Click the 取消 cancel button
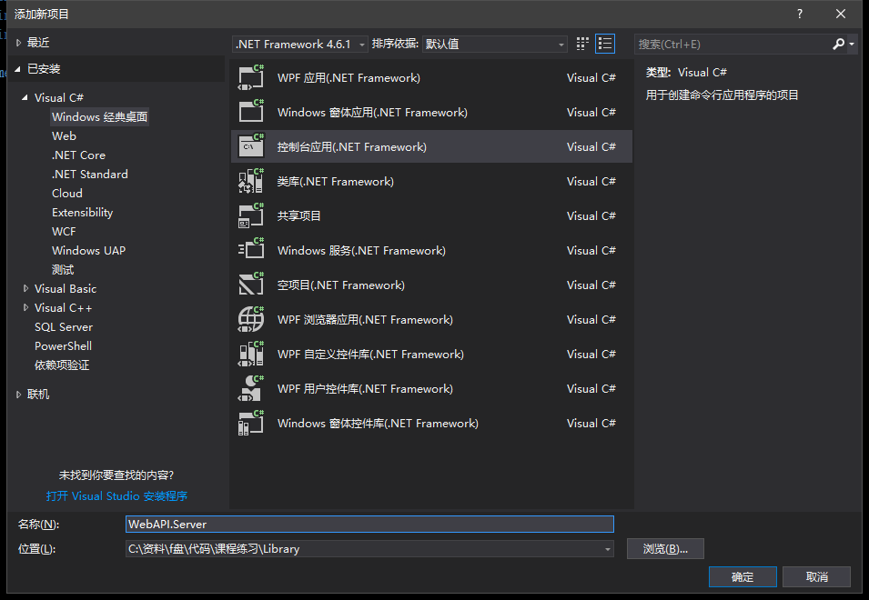 coord(817,576)
